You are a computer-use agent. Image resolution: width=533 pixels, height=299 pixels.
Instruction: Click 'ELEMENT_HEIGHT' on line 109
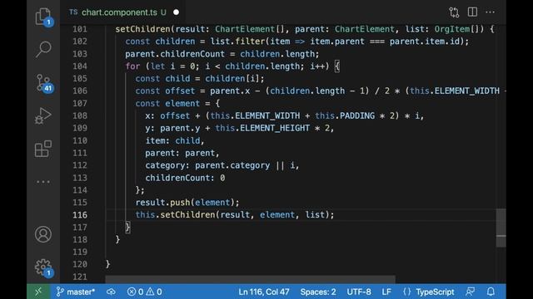tap(275, 128)
